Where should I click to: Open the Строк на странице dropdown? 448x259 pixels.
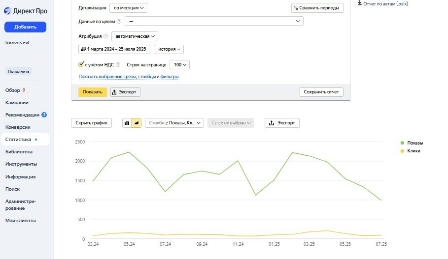pos(179,65)
